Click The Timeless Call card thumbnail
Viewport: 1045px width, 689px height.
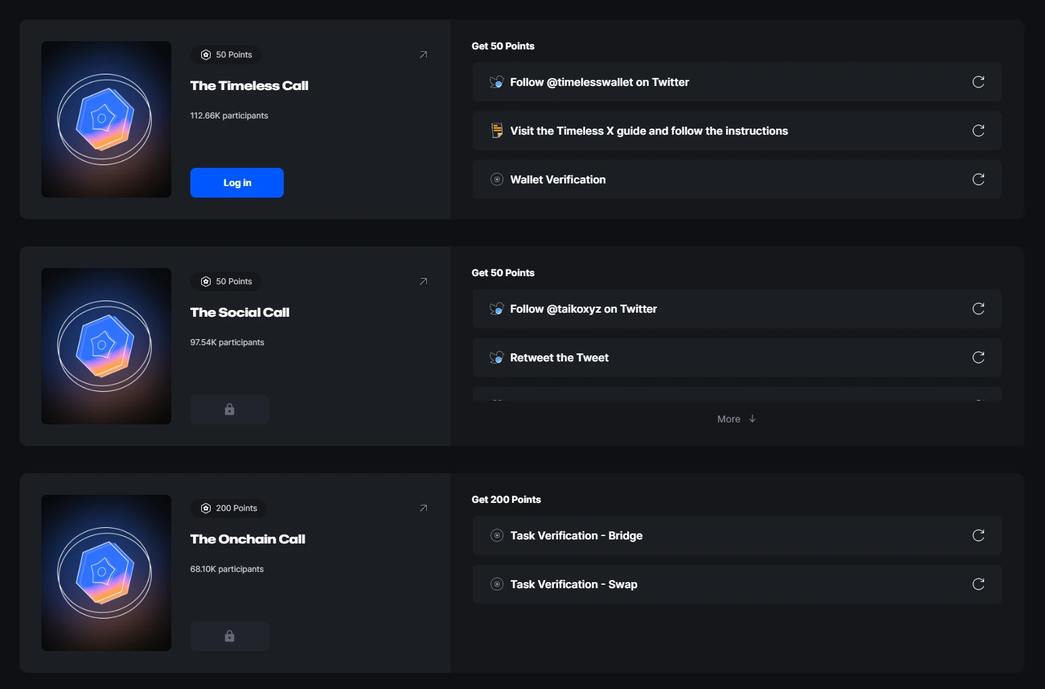point(106,119)
